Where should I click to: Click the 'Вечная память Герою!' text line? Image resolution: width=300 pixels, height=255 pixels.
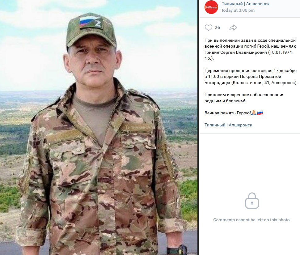(x=227, y=113)
